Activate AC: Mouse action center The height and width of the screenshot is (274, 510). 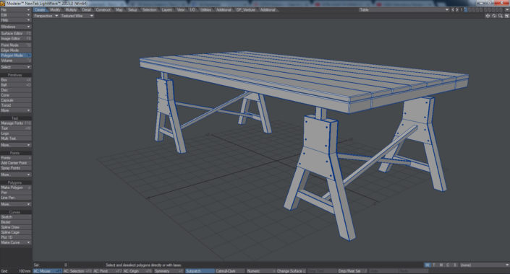click(48, 271)
